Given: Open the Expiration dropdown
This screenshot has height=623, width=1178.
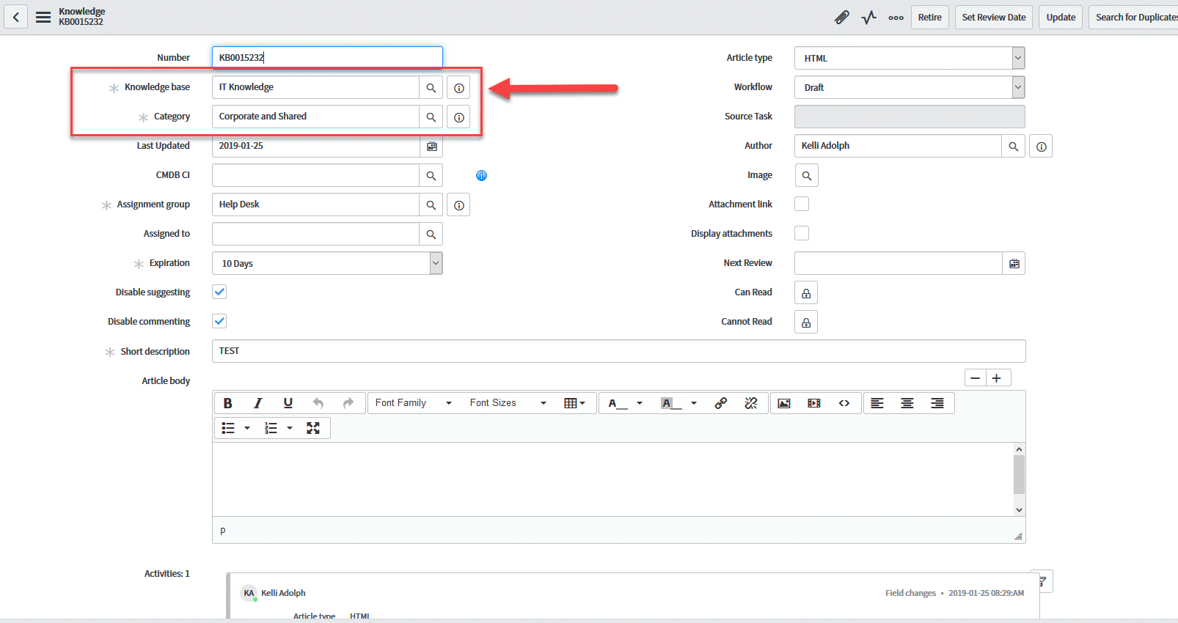Looking at the screenshot, I should tap(327, 263).
